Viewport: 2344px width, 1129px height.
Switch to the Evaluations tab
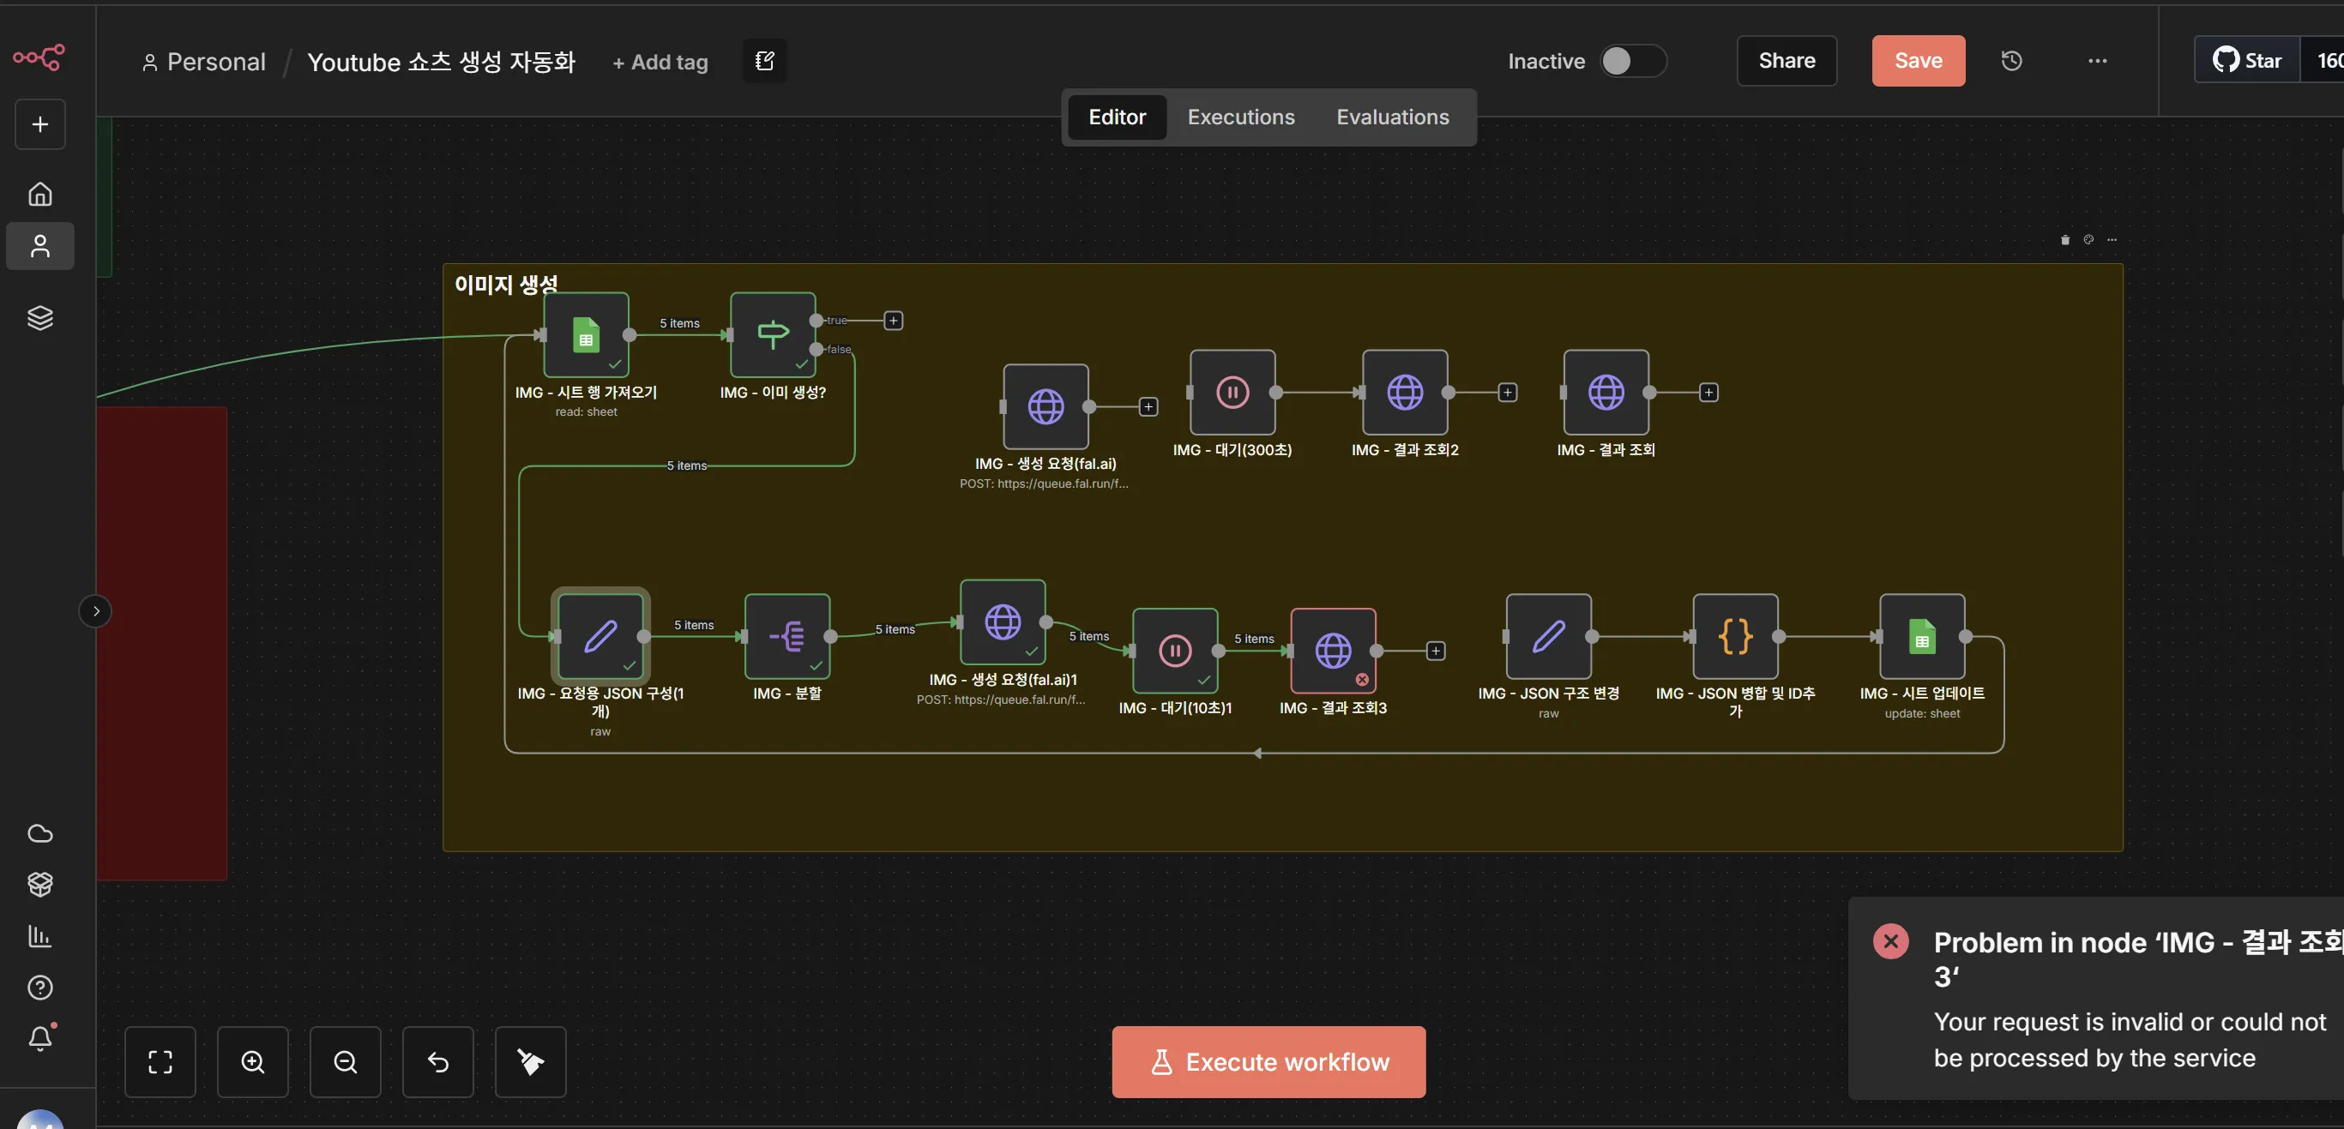[1392, 117]
